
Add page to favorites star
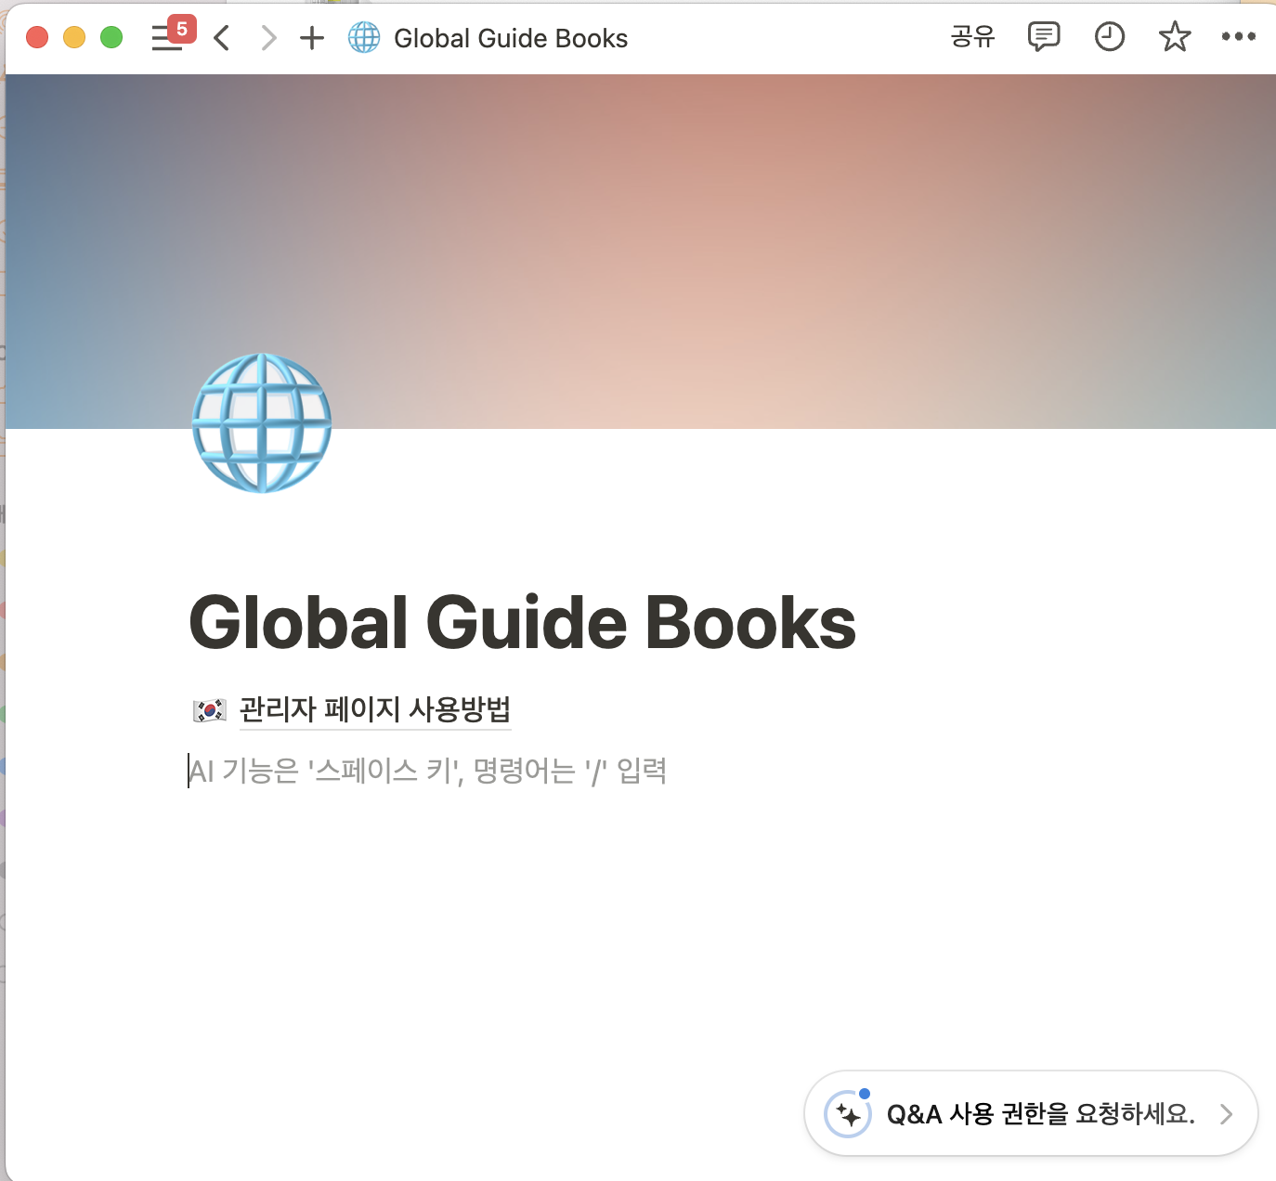click(1175, 37)
